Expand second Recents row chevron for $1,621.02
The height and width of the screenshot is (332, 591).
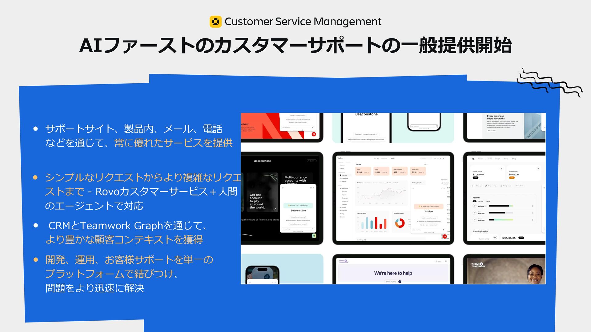pos(533,213)
